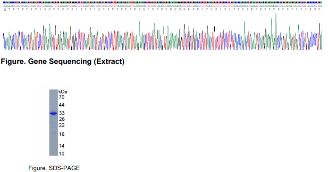Click the 70 kDa marker label
328x172 pixels.
[62, 97]
